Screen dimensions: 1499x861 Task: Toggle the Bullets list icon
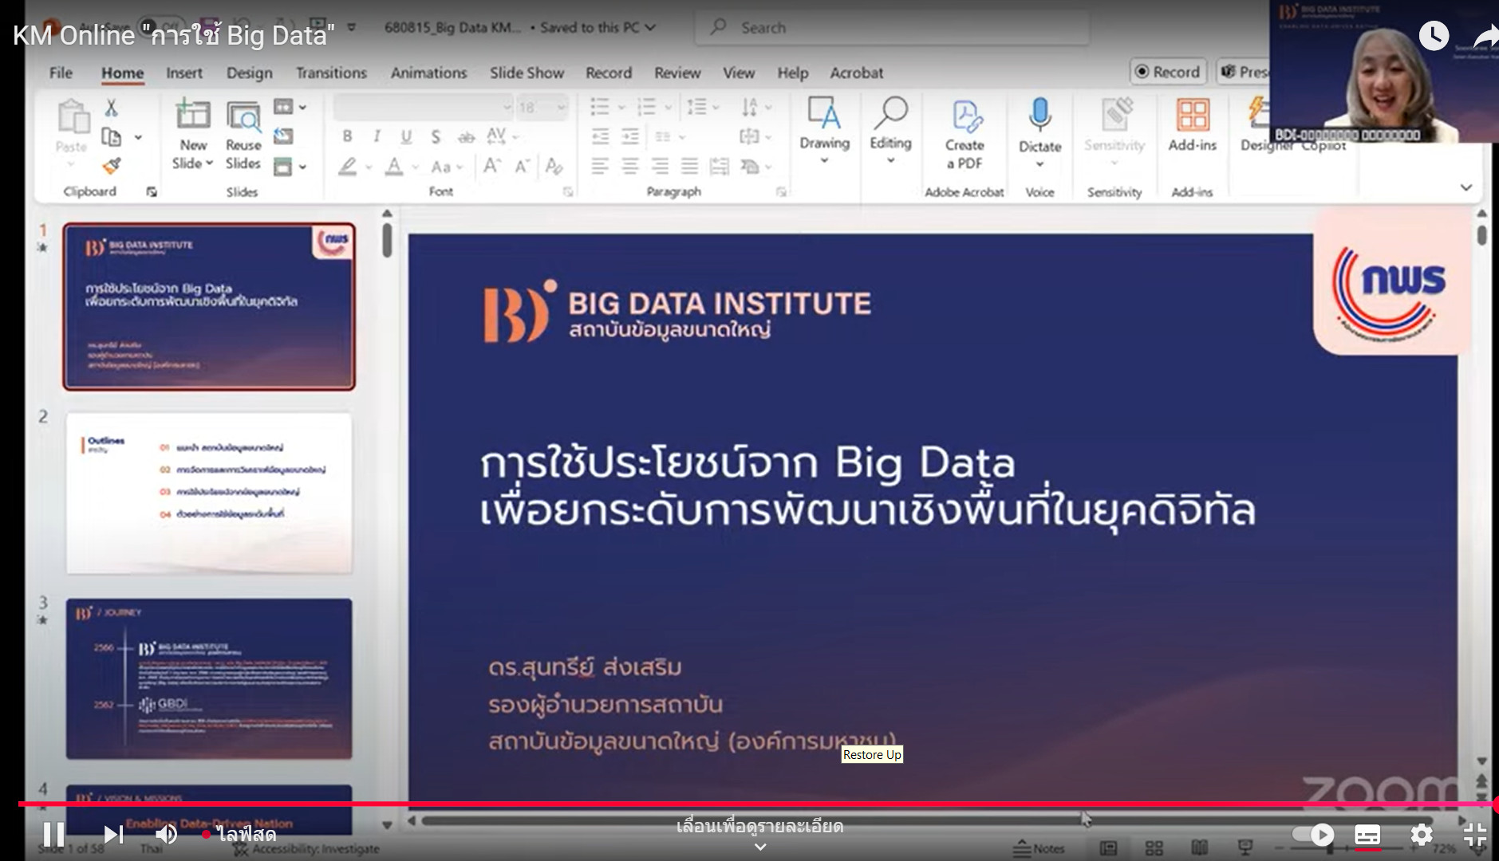(599, 107)
